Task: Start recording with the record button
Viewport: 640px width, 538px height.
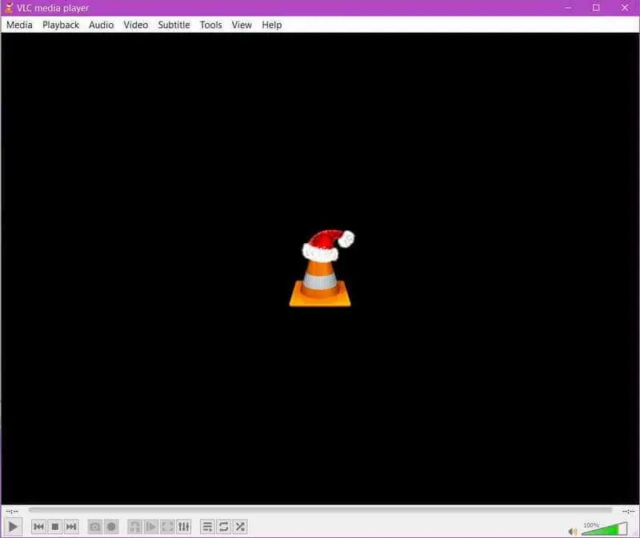Action: pos(111,527)
